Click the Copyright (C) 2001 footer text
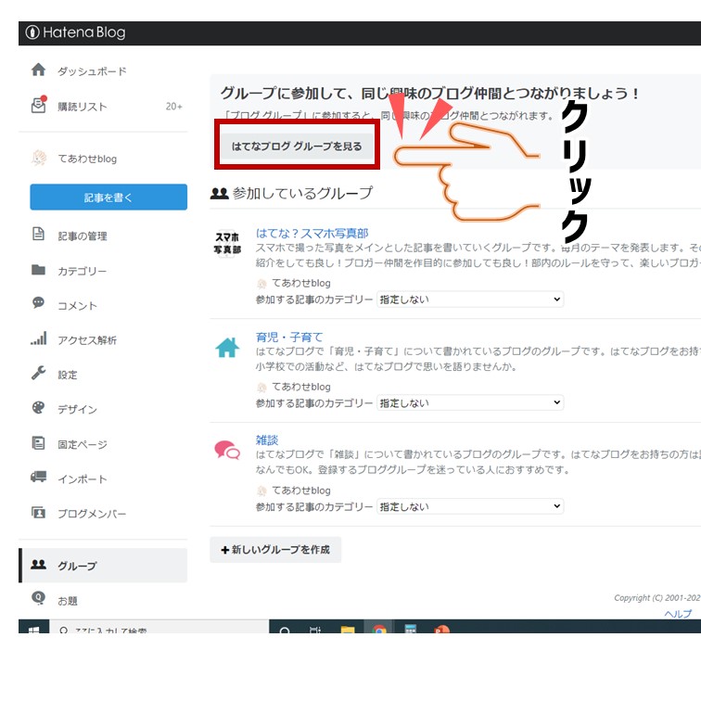This screenshot has width=701, height=701. click(656, 598)
